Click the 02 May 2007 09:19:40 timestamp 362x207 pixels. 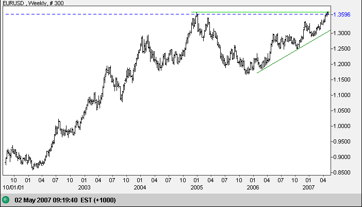coord(46,200)
